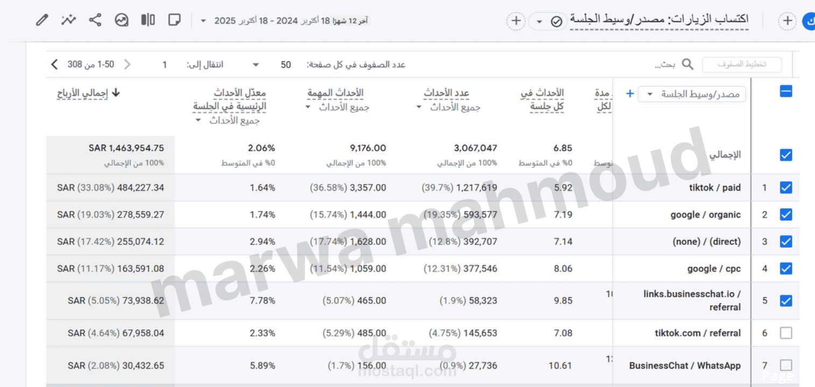Uncheck the tiktok / paid row checkbox
Image resolution: width=815 pixels, height=387 pixels.
786,187
